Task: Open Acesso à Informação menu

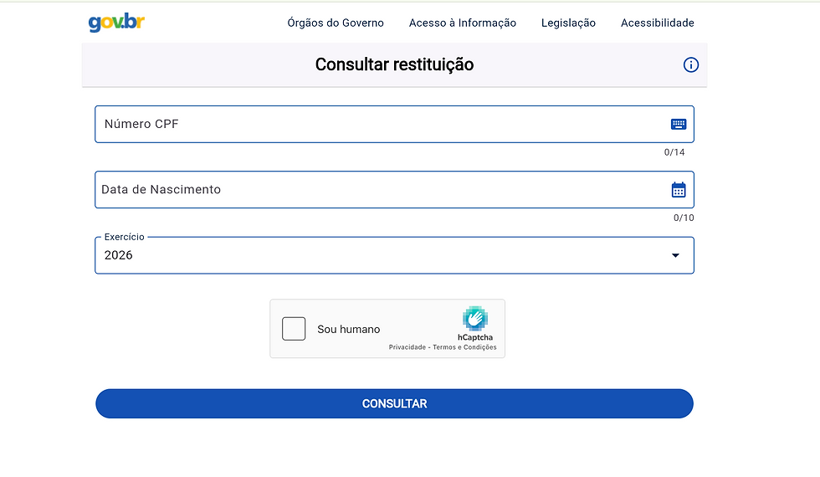Action: coord(462,23)
